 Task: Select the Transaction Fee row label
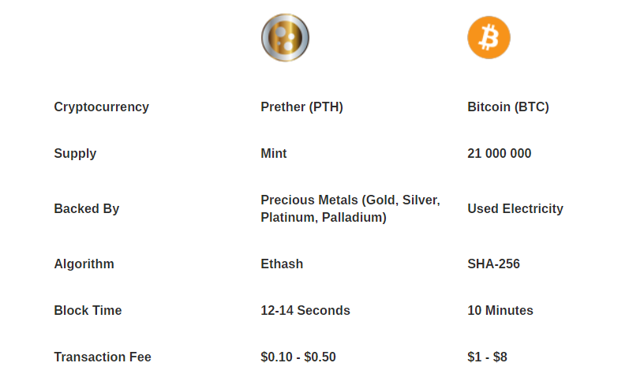103,357
